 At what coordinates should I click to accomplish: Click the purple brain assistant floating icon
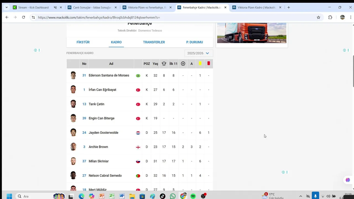pyautogui.click(x=348, y=180)
